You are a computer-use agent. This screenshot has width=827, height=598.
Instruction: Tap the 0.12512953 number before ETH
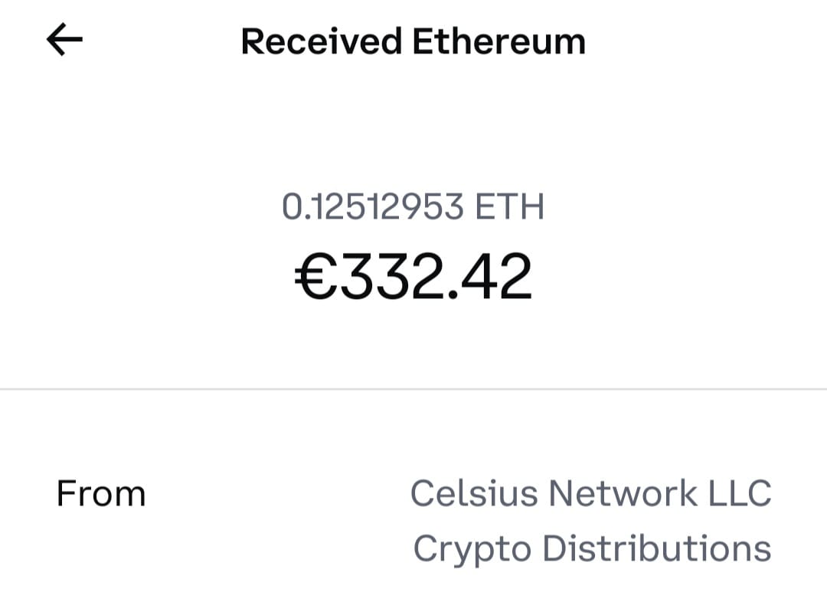point(373,207)
